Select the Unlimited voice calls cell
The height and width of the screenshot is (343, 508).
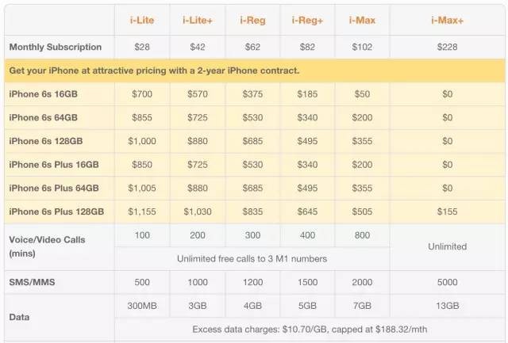[x=447, y=246]
